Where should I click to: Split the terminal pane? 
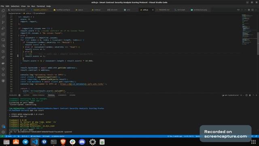point(246,95)
